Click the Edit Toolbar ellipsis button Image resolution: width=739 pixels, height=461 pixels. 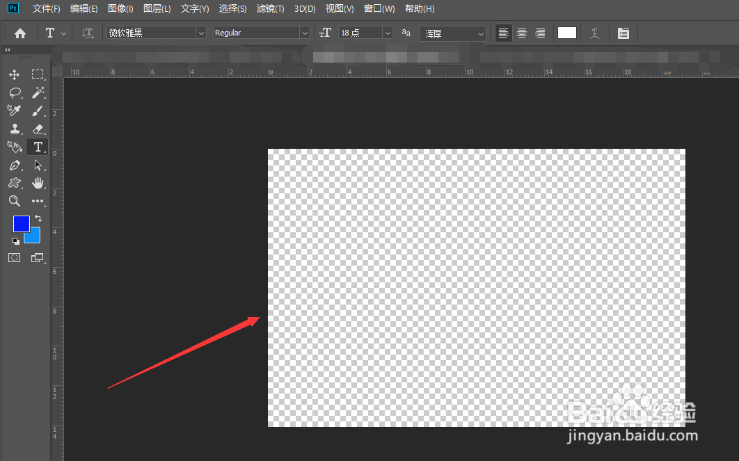38,201
